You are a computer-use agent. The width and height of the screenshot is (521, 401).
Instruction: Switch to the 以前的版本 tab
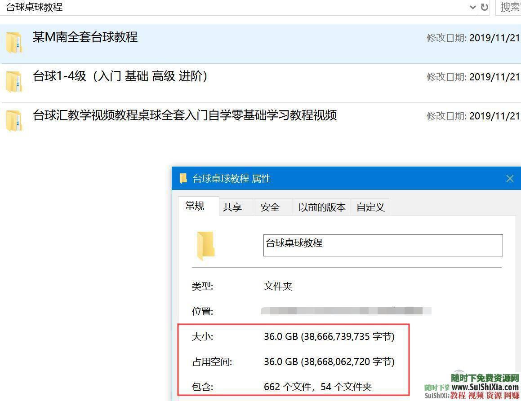coord(322,207)
